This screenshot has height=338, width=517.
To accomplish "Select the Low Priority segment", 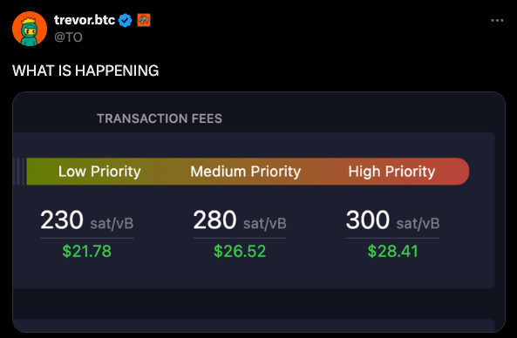I will [99, 172].
